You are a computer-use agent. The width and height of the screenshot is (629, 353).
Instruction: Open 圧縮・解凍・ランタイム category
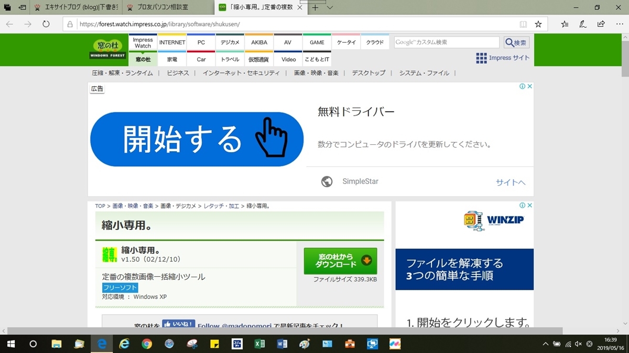point(122,73)
